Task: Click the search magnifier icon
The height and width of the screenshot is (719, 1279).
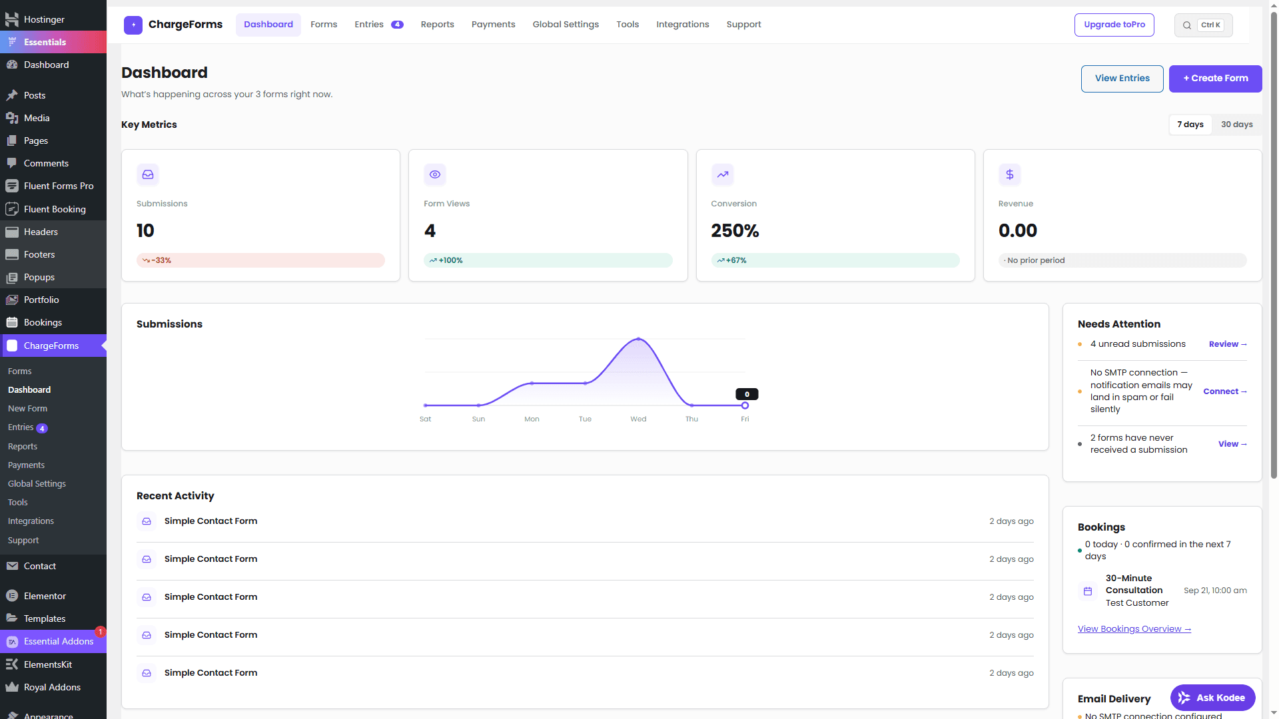Action: (x=1187, y=25)
